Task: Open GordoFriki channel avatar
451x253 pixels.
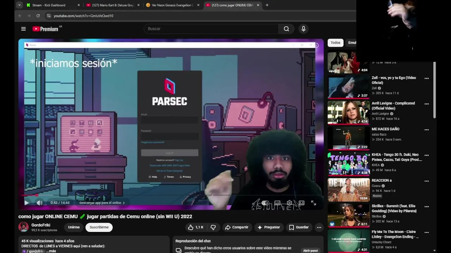Action: [24, 227]
